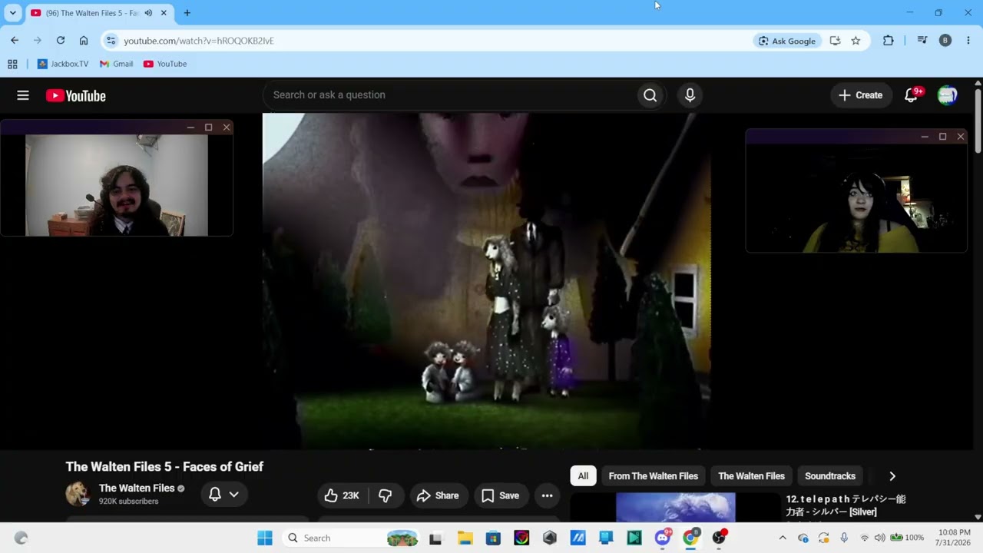Image resolution: width=983 pixels, height=553 pixels.
Task: Select the All filter chip
Action: (583, 476)
